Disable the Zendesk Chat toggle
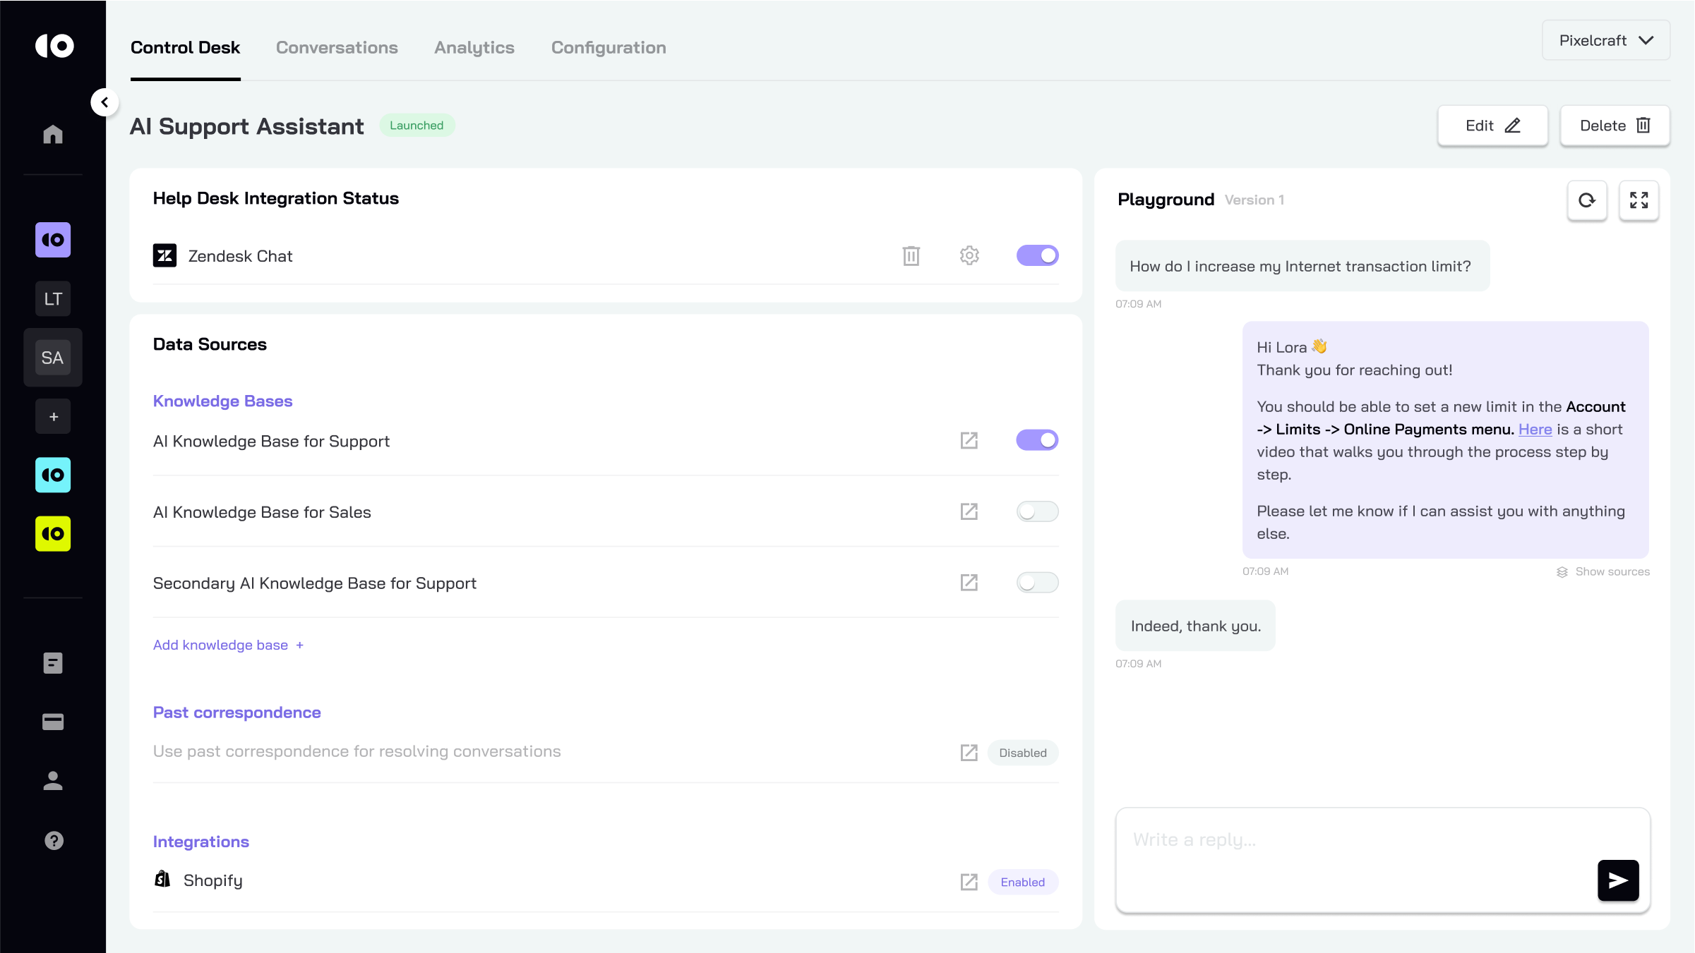Image resolution: width=1695 pixels, height=953 pixels. [1036, 255]
